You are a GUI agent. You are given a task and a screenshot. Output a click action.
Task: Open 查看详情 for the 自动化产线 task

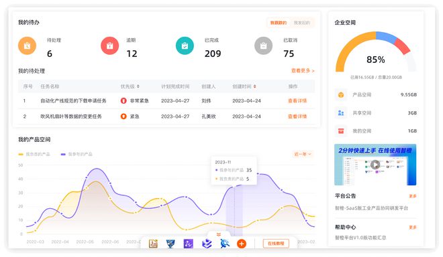[x=297, y=100]
